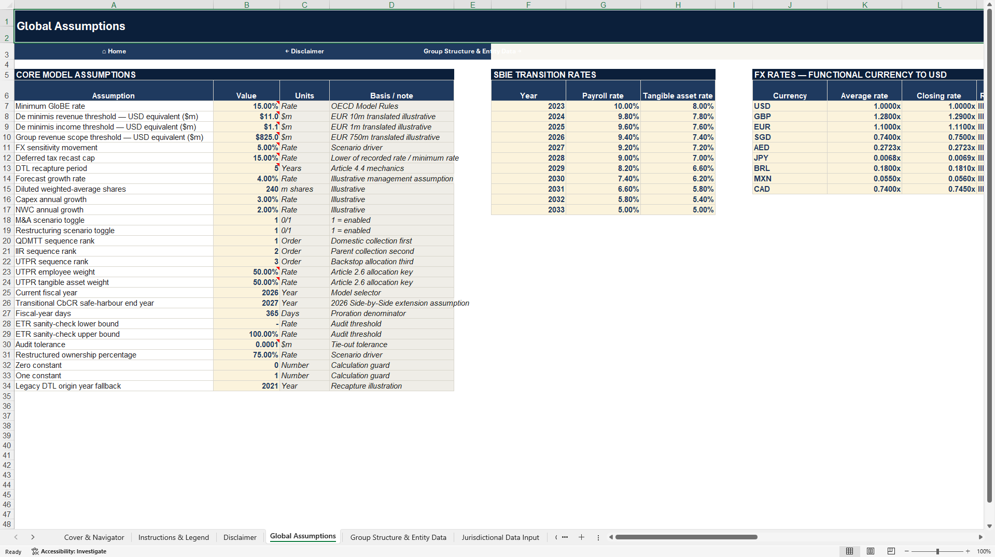The image size is (995, 557).
Task: Click the horizontal scroll right arrow
Action: [980, 537]
